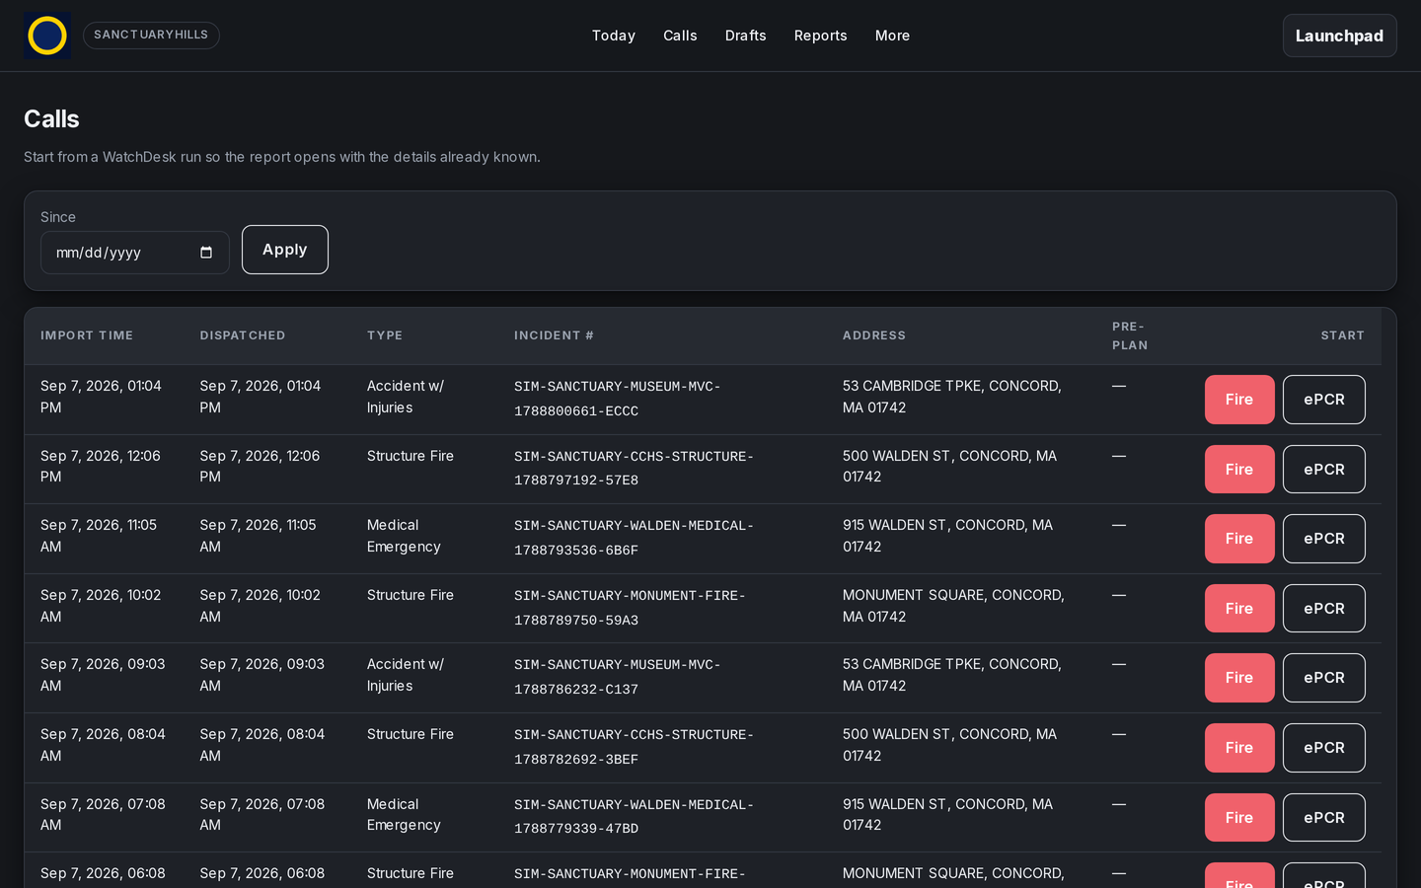1421x888 pixels.
Task: Select incident number ending 1788782692-3BEF
Action: click(x=634, y=747)
